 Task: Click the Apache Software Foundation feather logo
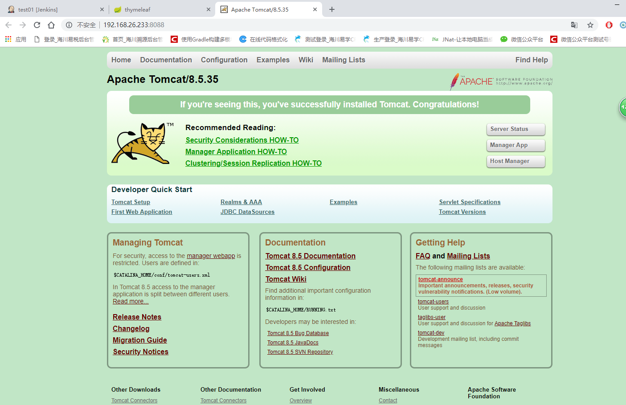[x=501, y=82]
